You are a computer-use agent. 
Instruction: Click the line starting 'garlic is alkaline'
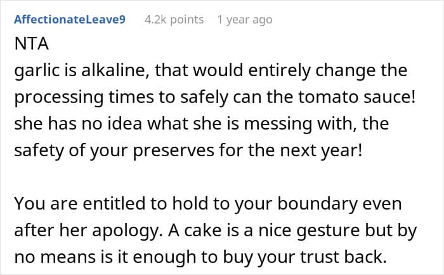(211, 70)
